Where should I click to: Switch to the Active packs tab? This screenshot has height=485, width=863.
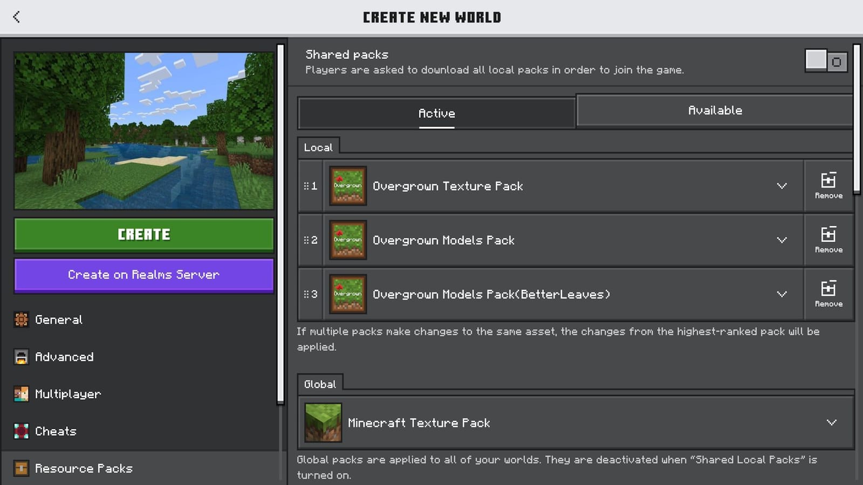point(437,113)
